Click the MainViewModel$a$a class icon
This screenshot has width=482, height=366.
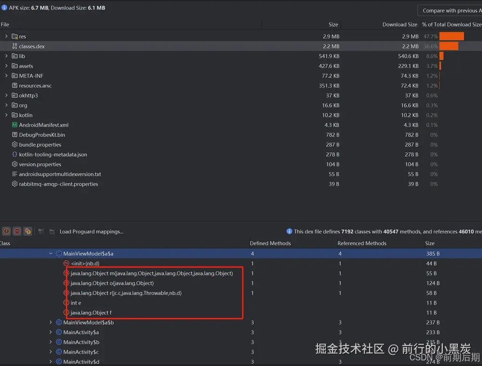[59, 253]
